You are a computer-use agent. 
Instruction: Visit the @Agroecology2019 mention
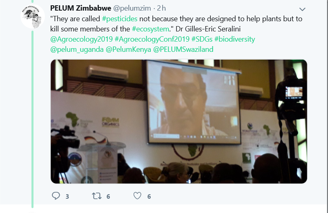coord(82,39)
